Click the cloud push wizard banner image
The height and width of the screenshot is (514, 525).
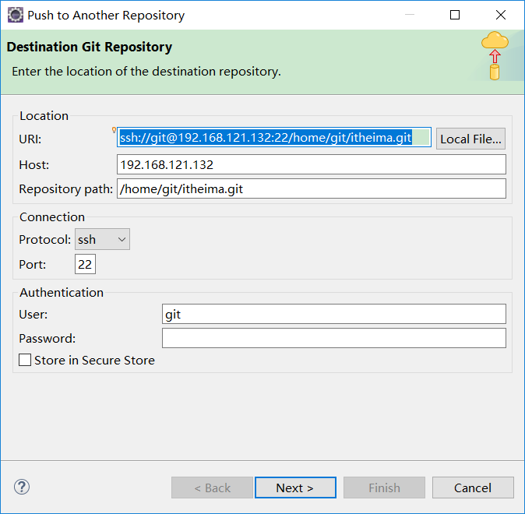[495, 55]
